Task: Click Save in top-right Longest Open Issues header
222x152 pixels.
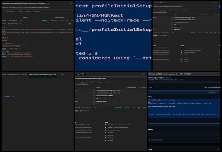Action: point(216,3)
